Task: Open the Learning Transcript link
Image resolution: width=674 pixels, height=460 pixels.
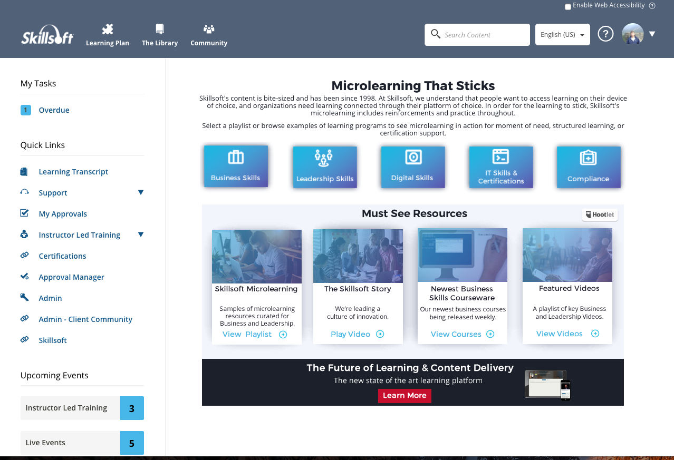Action: (x=73, y=171)
